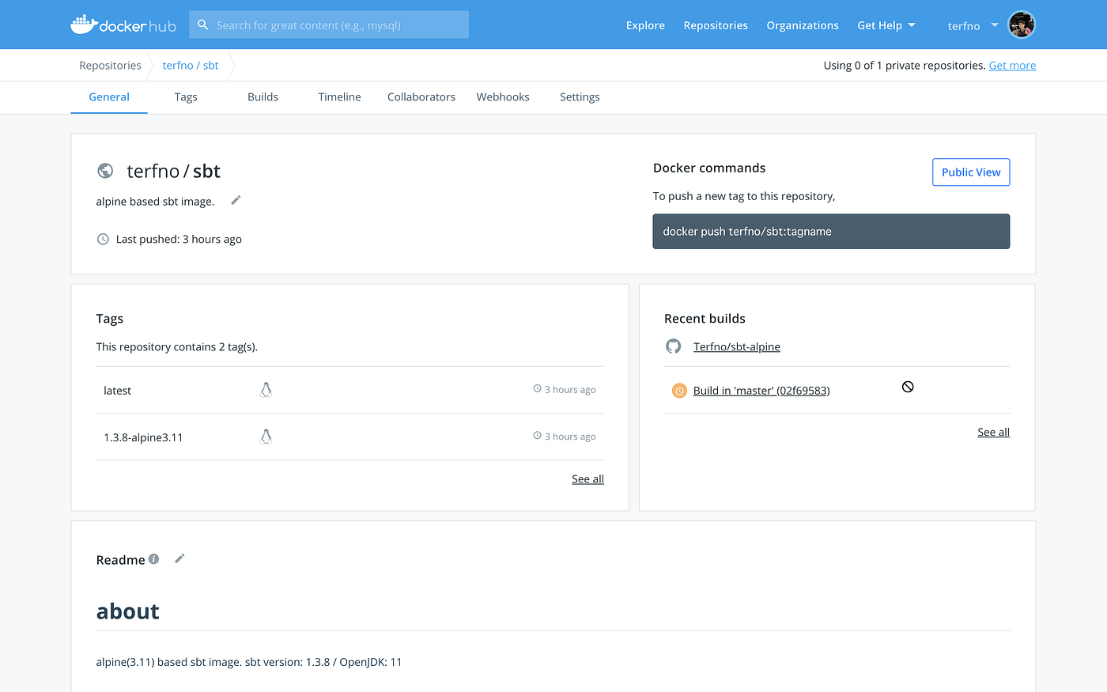Click clock icon in 1.3.8-alpine3.11 row
Image resolution: width=1107 pixels, height=692 pixels.
pyautogui.click(x=537, y=436)
